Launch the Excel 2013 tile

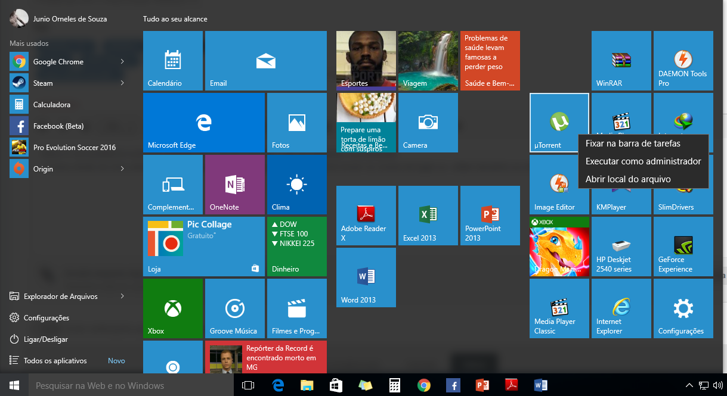[428, 215]
